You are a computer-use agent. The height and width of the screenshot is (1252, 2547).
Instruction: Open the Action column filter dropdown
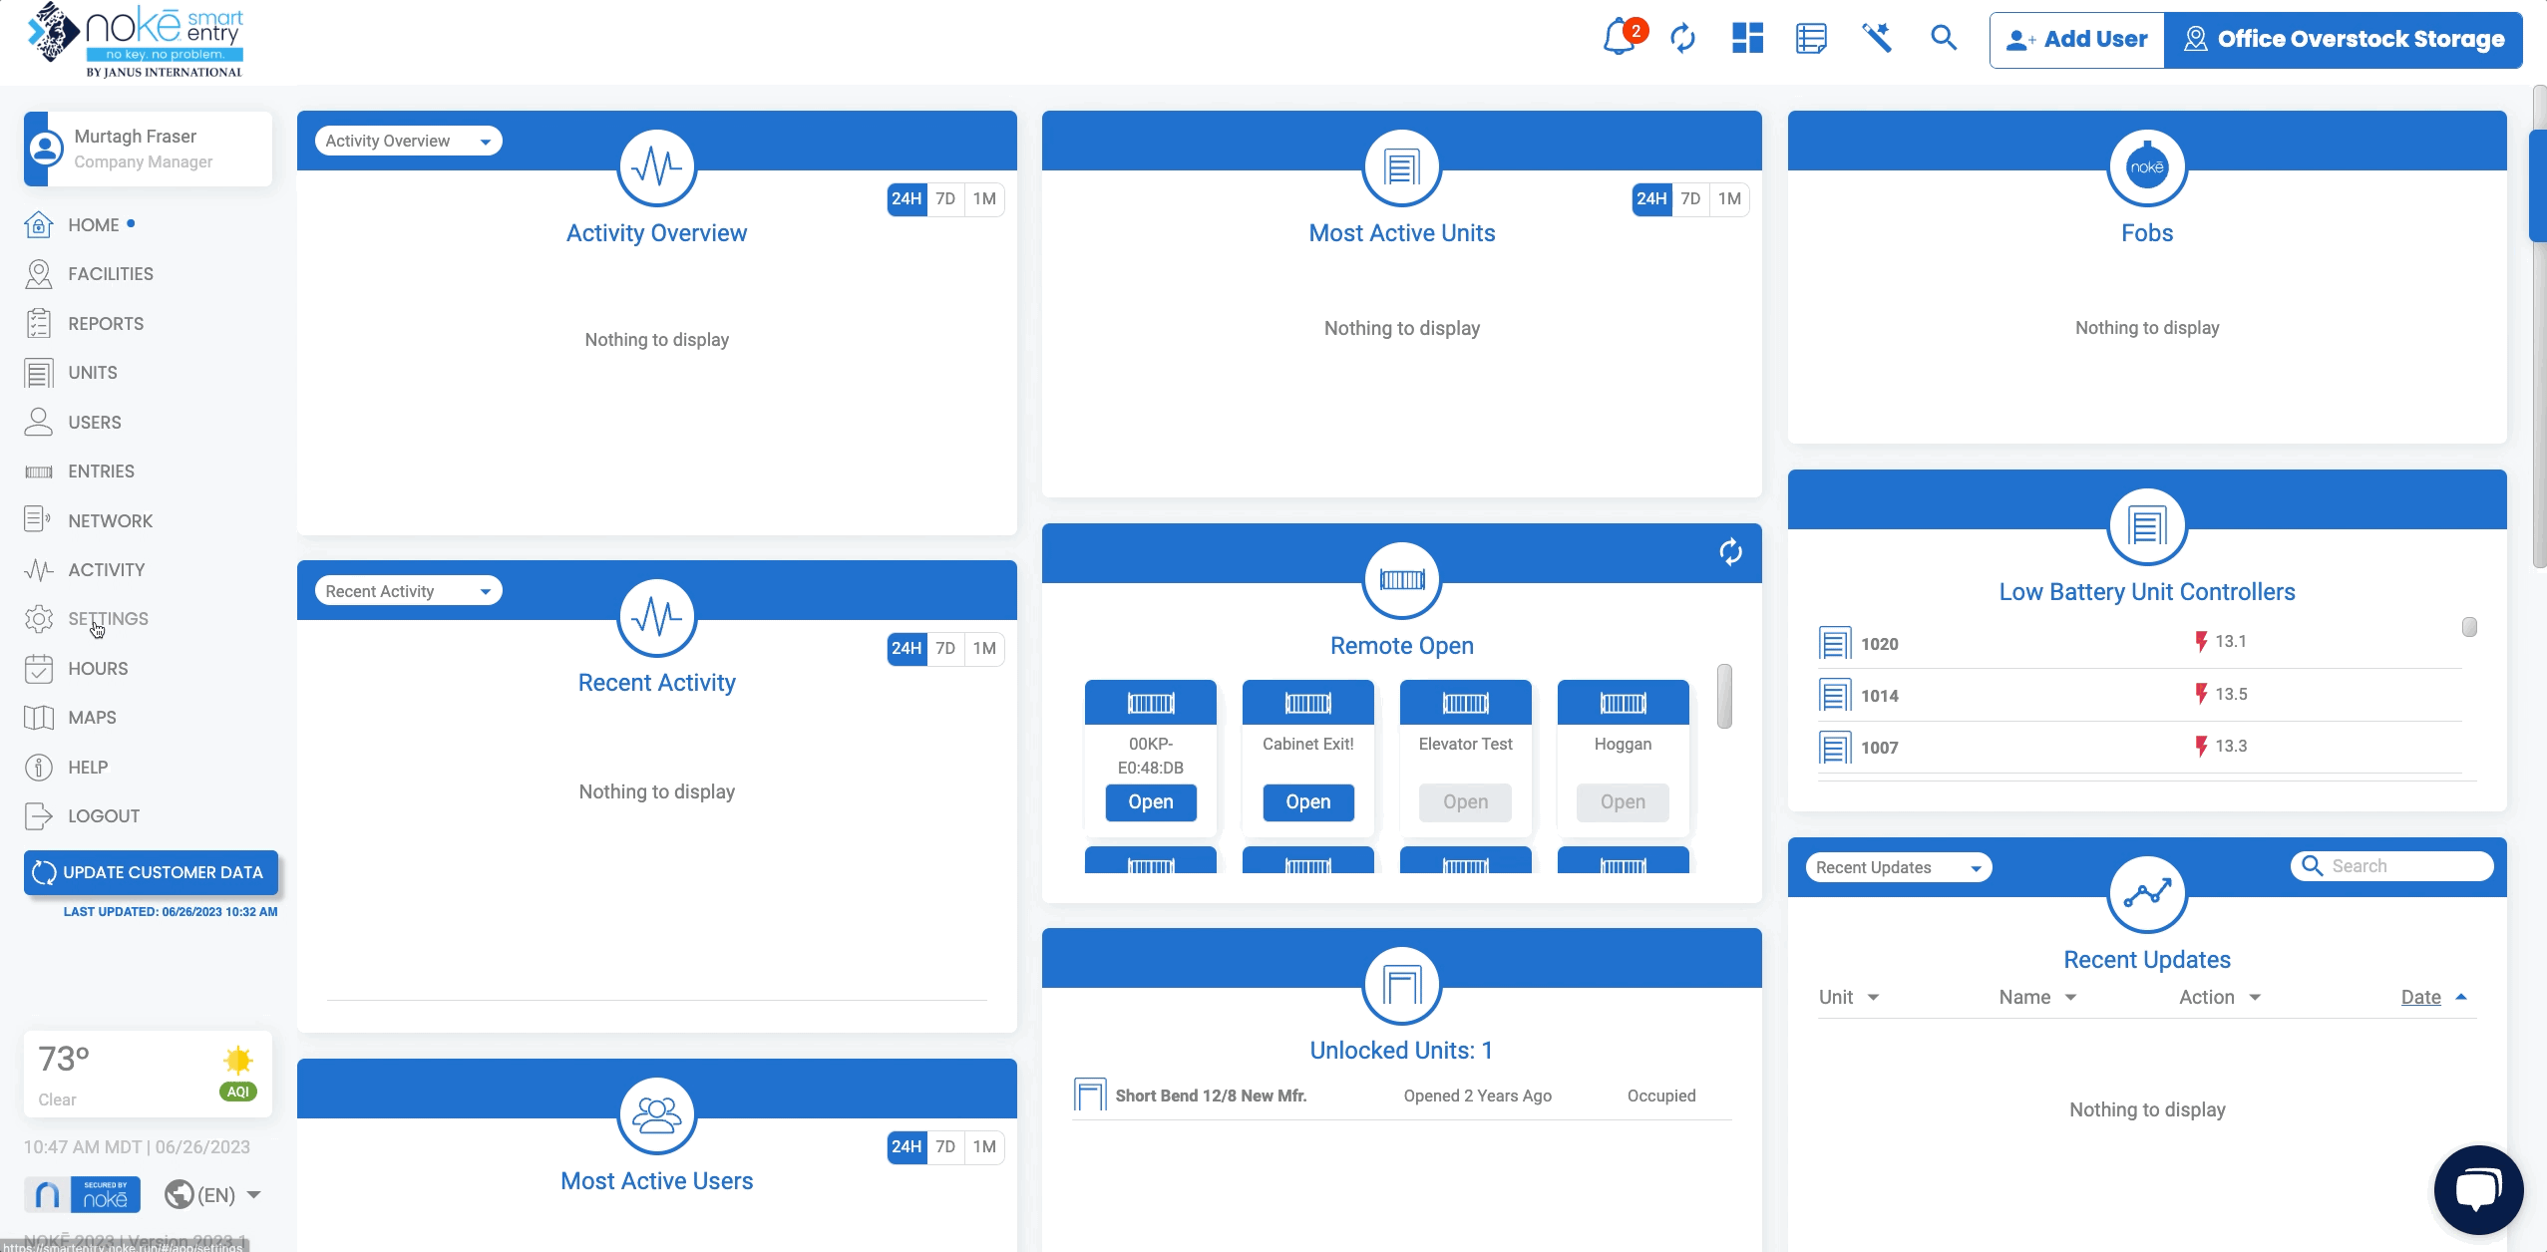pyautogui.click(x=2255, y=998)
